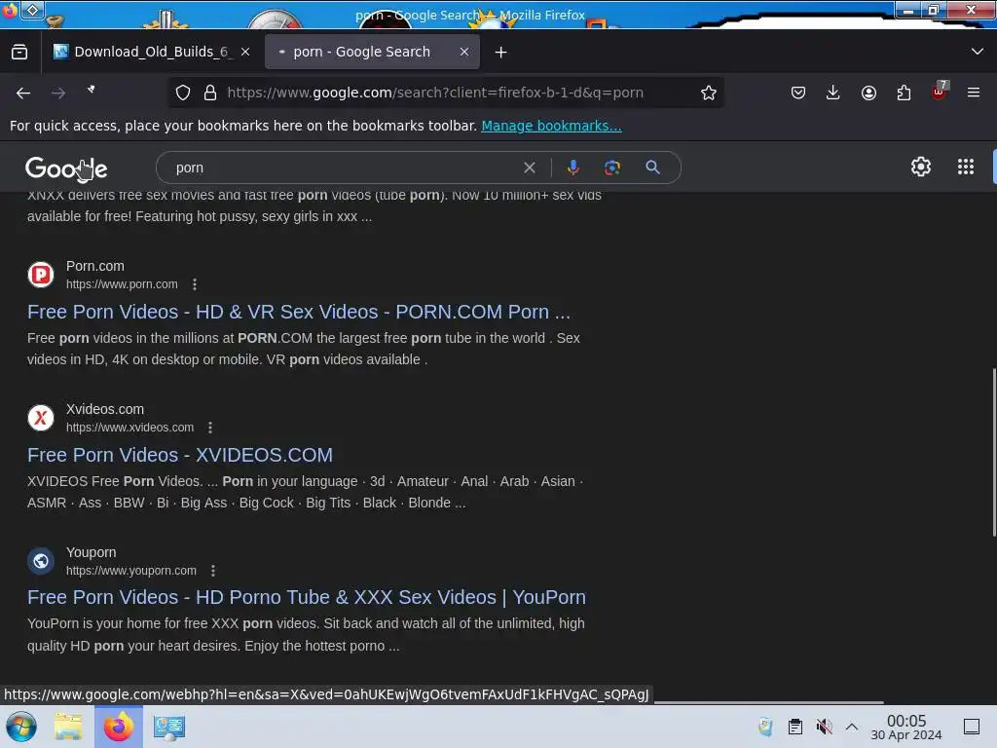The height and width of the screenshot is (748, 997).
Task: Click the Xvideos.com site favicon
Action: pyautogui.click(x=41, y=418)
